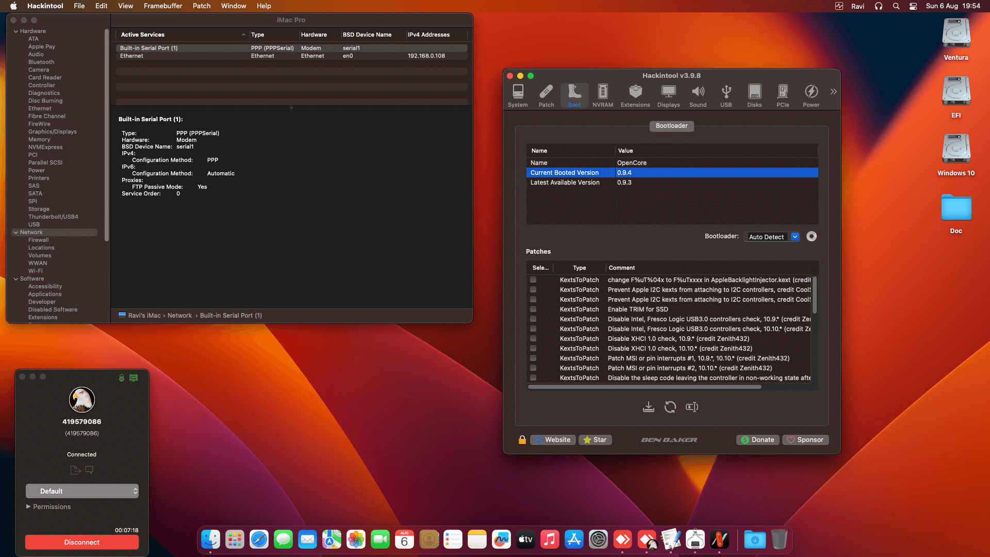
Task: Open file transfer icon in remote session panel
Action: [x=75, y=470]
